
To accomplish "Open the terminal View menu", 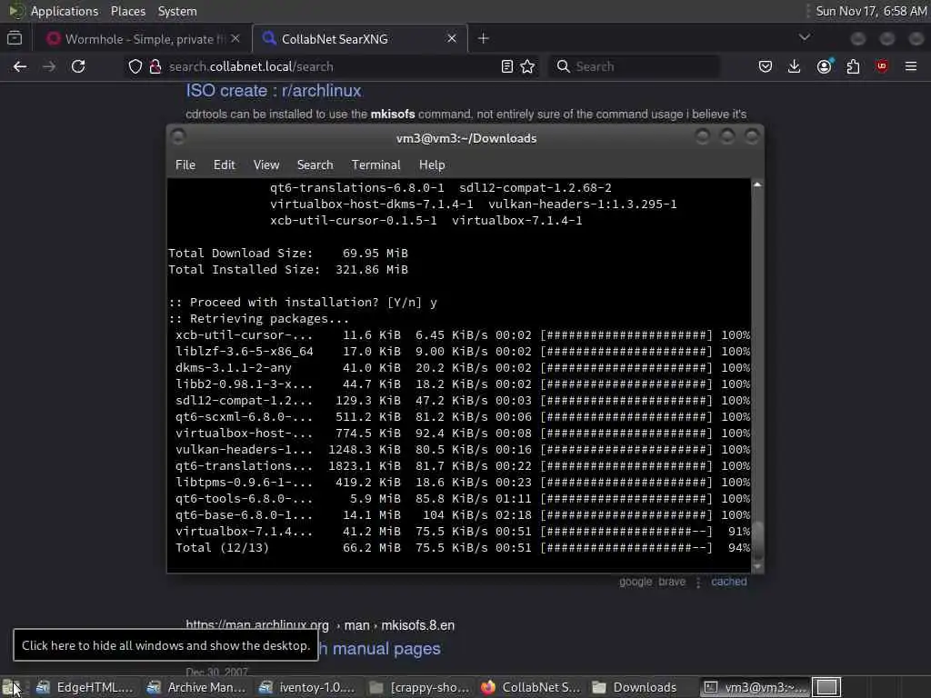I will [266, 165].
